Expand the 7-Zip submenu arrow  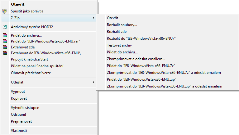click(93, 18)
